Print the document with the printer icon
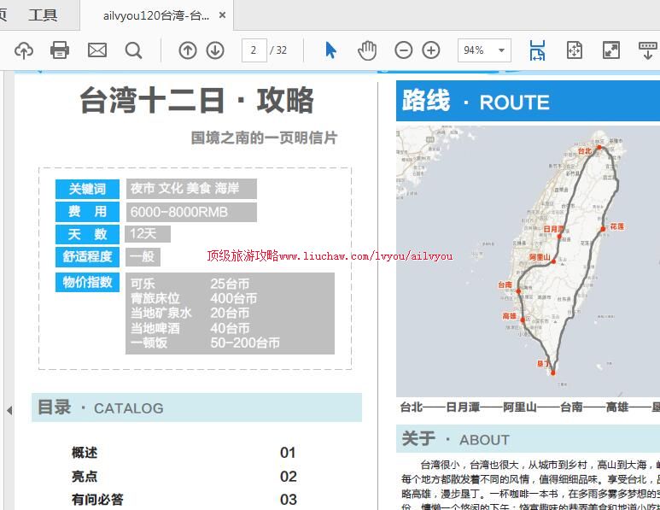The height and width of the screenshot is (510, 660). [x=60, y=50]
